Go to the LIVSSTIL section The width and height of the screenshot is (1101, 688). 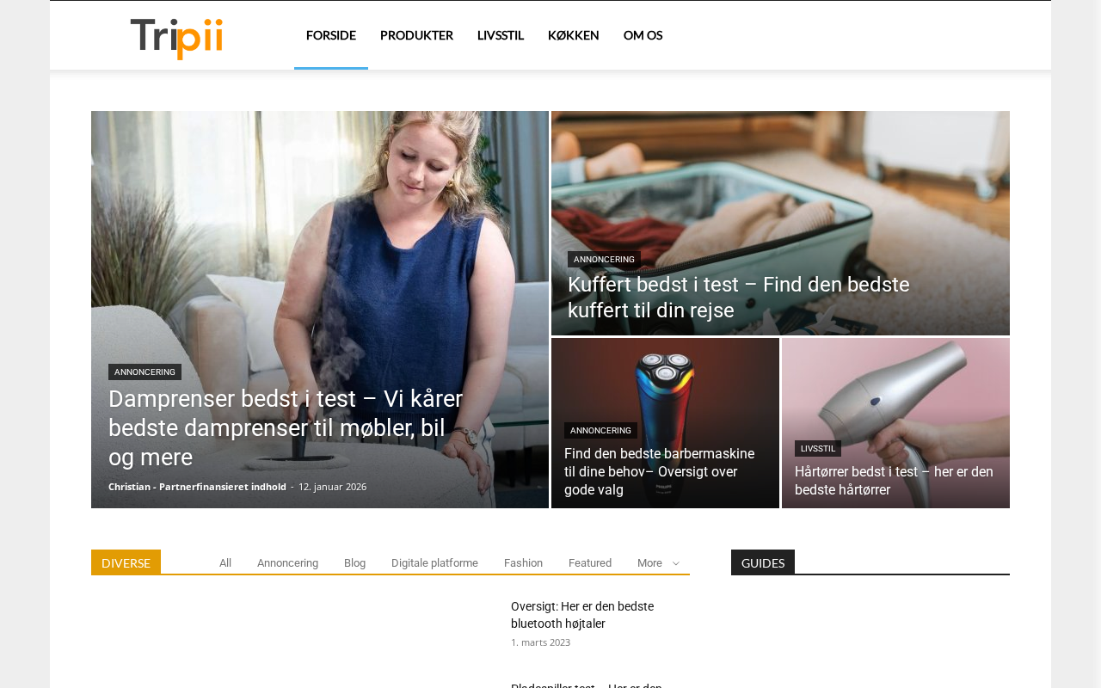(x=501, y=35)
